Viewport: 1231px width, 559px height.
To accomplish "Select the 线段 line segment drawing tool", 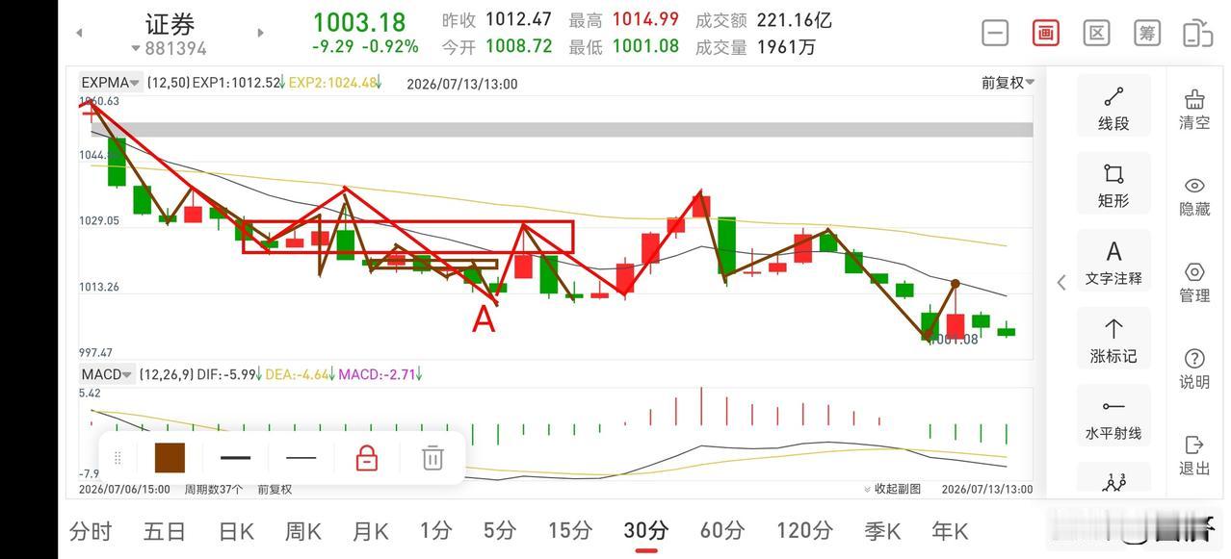I will 1113,107.
